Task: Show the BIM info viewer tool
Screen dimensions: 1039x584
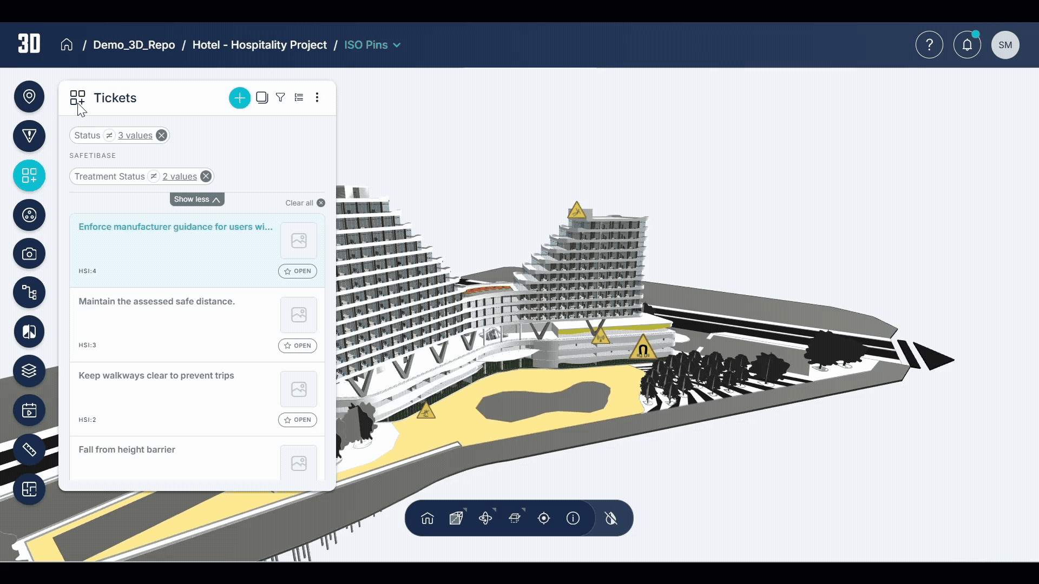Action: pos(573,519)
